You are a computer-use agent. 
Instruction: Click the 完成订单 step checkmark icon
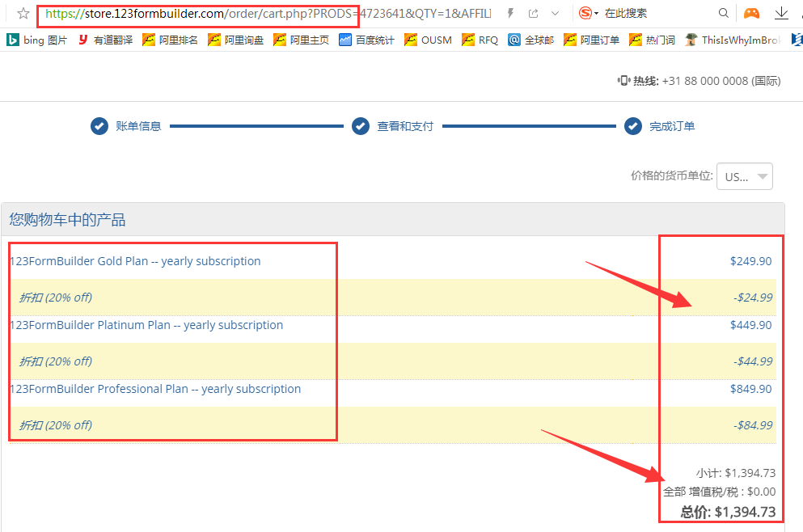coord(633,126)
